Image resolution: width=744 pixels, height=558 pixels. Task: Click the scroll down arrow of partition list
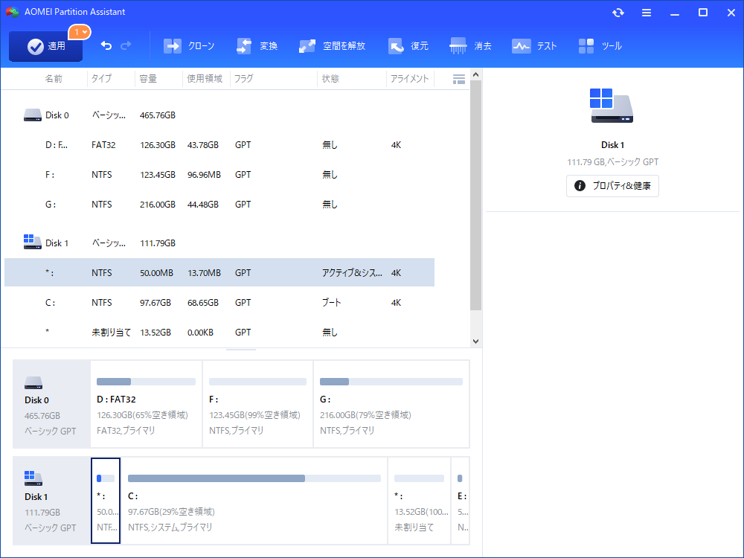point(476,341)
